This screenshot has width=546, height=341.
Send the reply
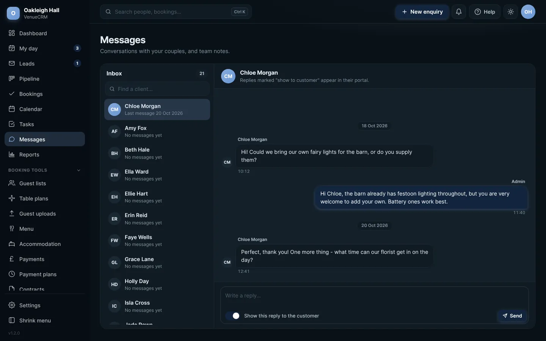point(512,316)
